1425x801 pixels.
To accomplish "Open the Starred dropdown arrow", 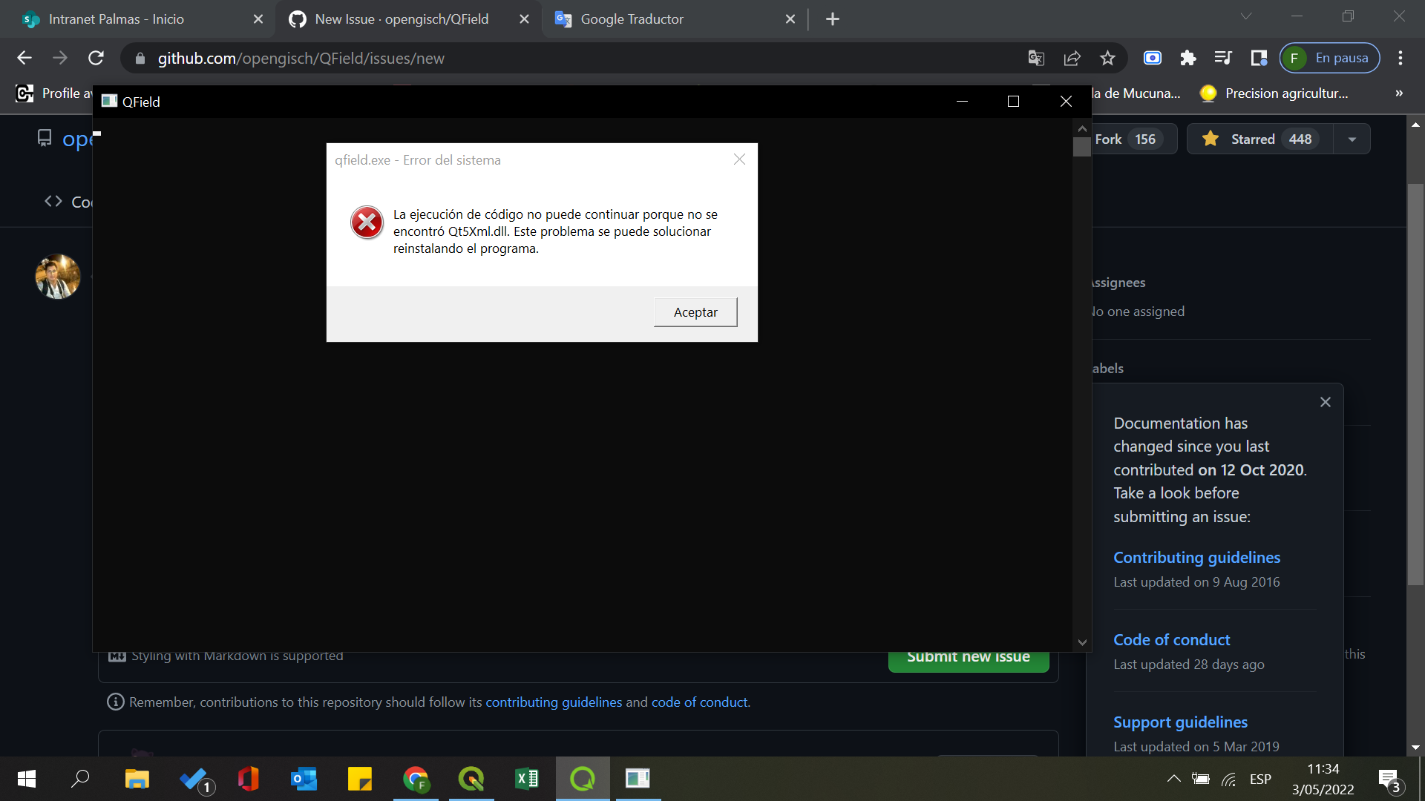I will pos(1352,139).
